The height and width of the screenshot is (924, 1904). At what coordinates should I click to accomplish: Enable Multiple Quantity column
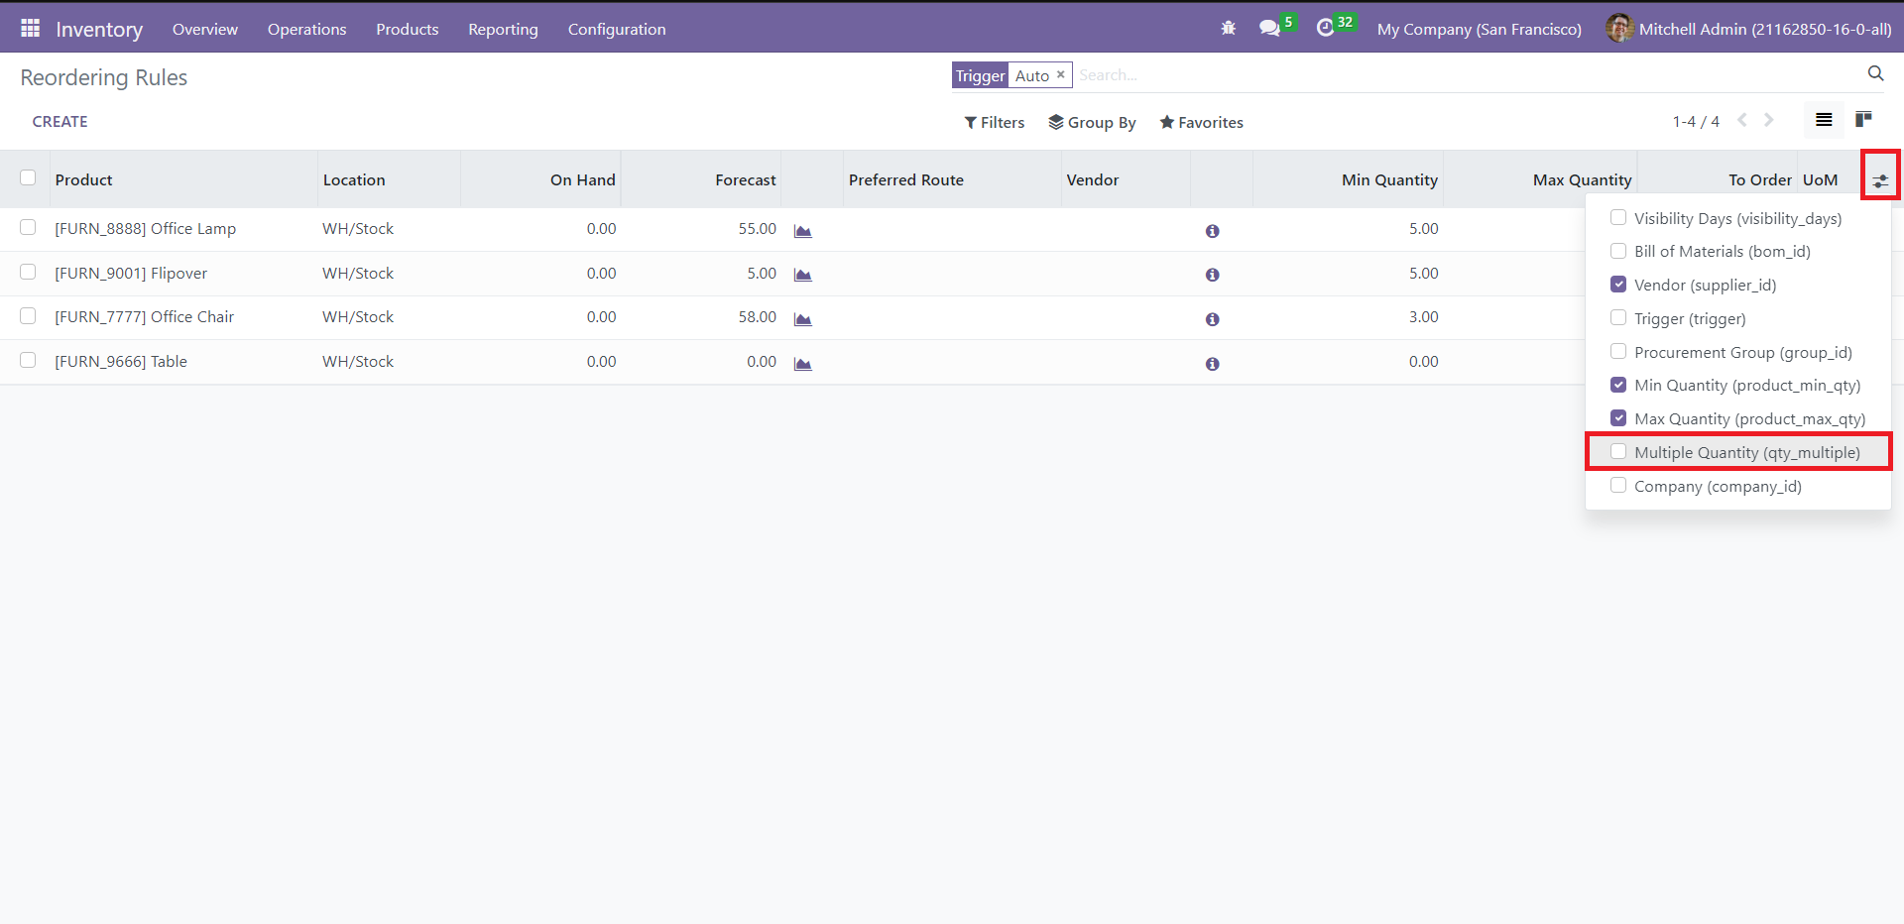pos(1618,452)
